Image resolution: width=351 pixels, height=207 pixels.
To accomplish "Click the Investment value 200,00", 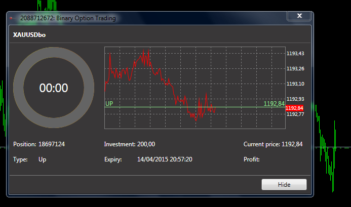I will pyautogui.click(x=146, y=144).
